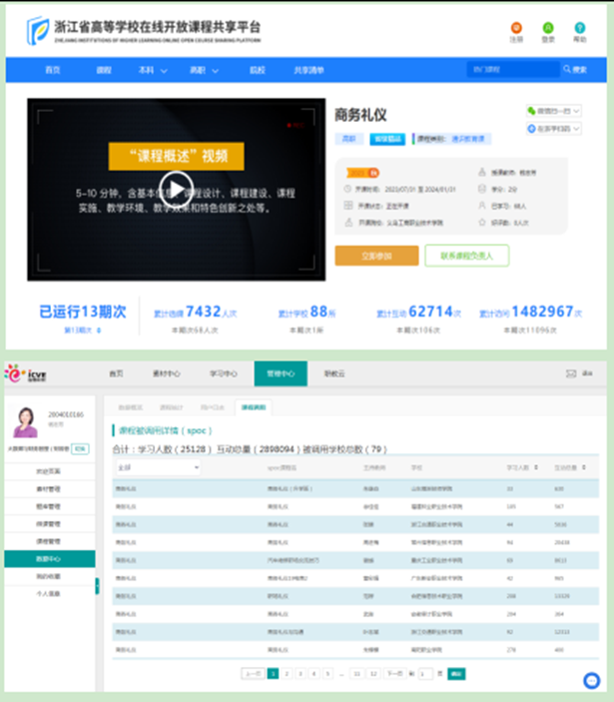Click the orange 注册 icon
Screen dimensions: 614x702
click(516, 28)
